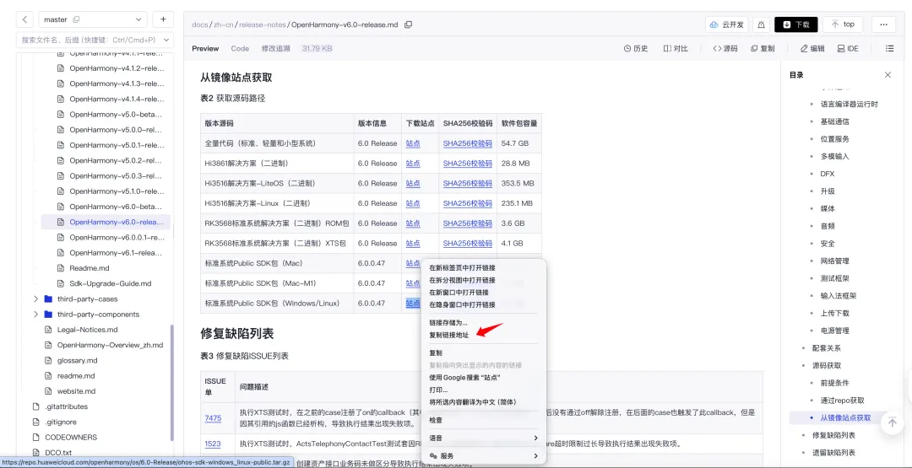Open file in IDE

coord(848,49)
